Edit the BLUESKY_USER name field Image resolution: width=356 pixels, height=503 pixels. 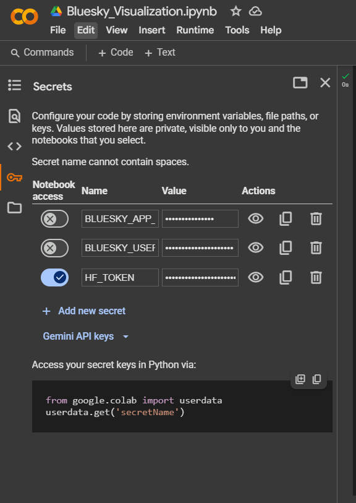pos(120,248)
